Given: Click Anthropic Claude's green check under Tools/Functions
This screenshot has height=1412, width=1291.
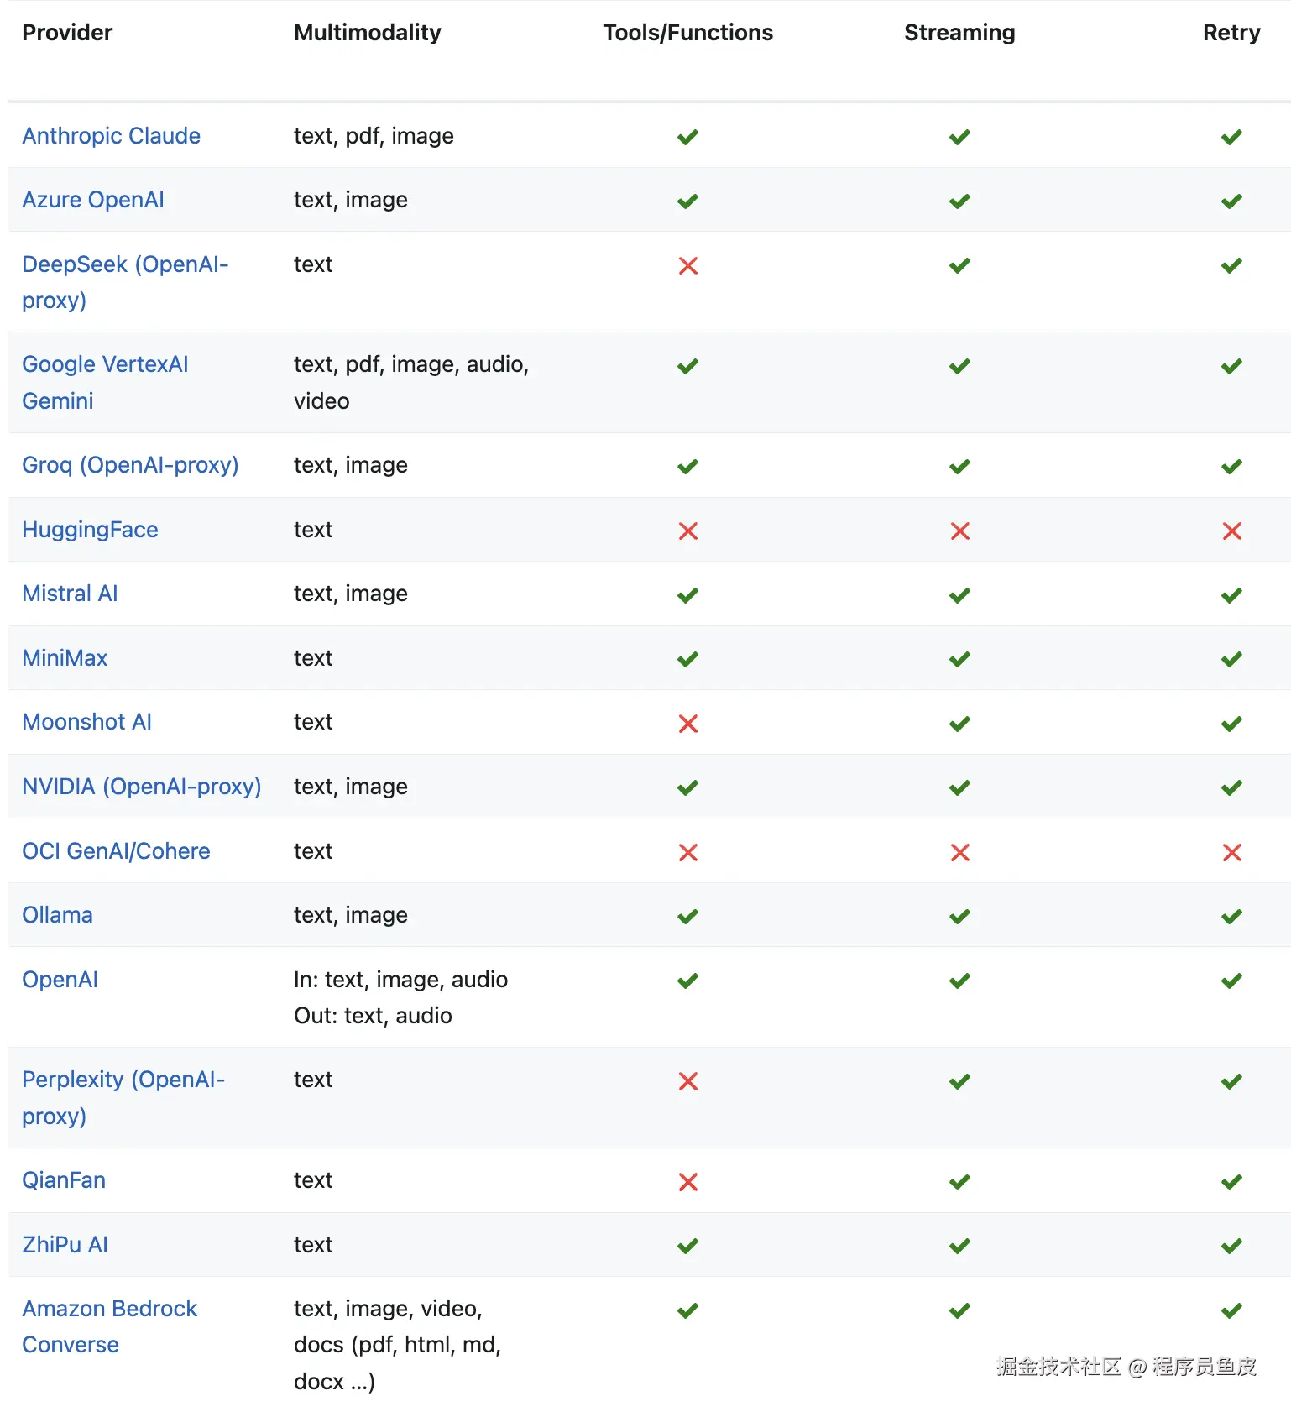Looking at the screenshot, I should (687, 137).
